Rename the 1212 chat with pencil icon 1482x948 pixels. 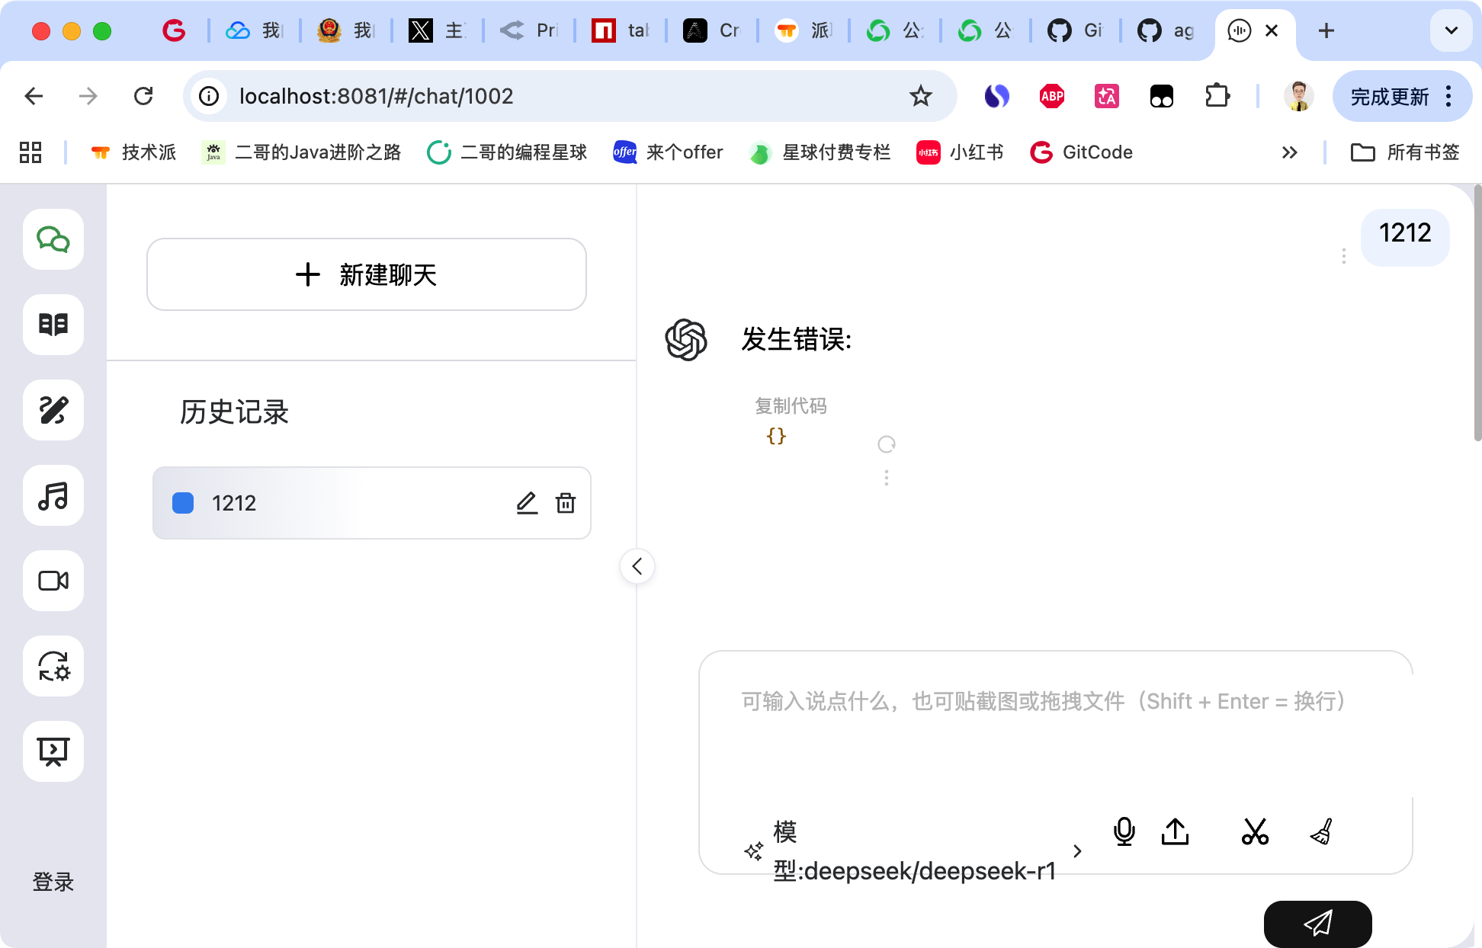[x=527, y=503]
